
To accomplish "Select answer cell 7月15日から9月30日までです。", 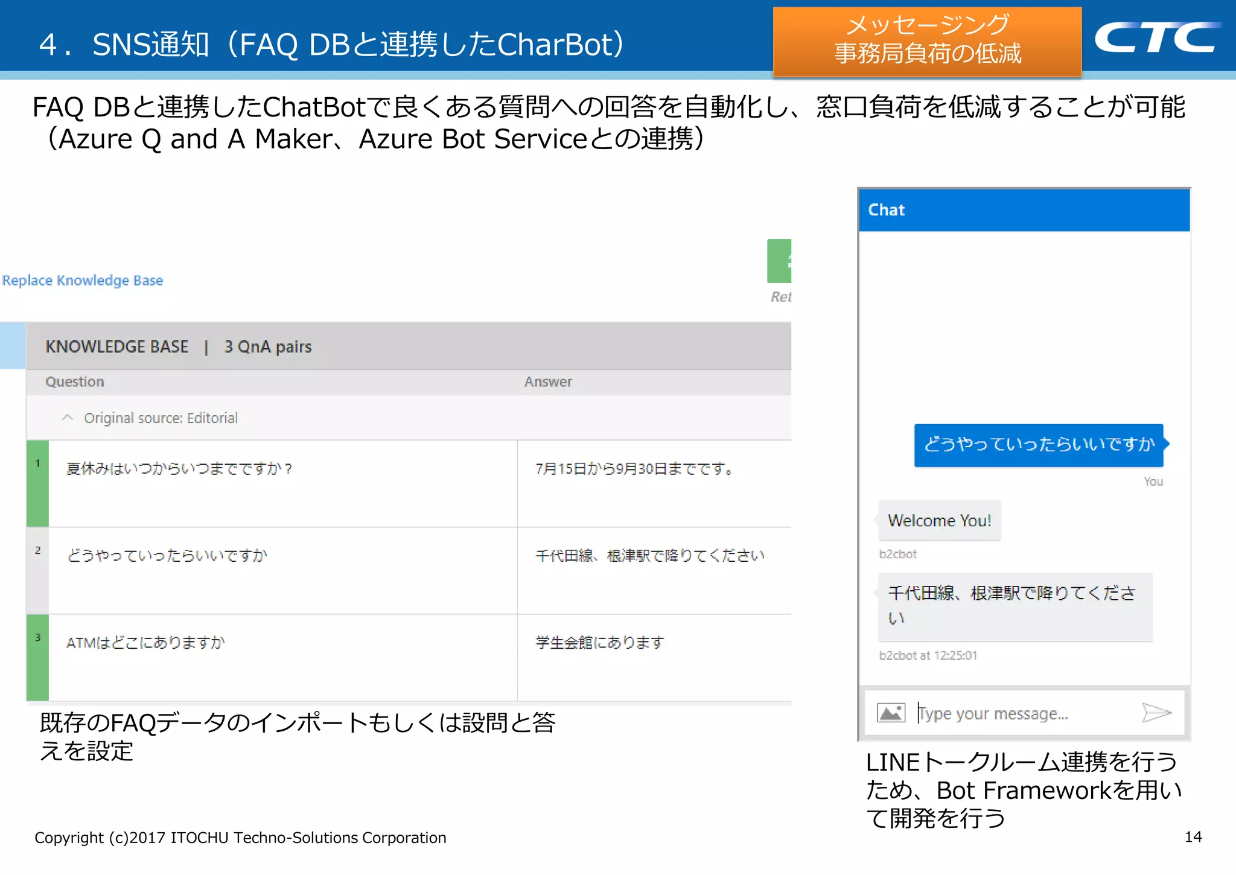I will (x=655, y=483).
